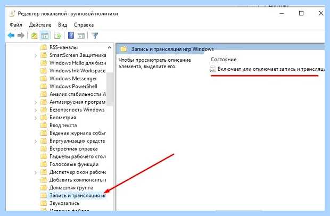Expand the Антивирусная программа node
Screen dimensions: 330x216
pyautogui.click(x=36, y=103)
